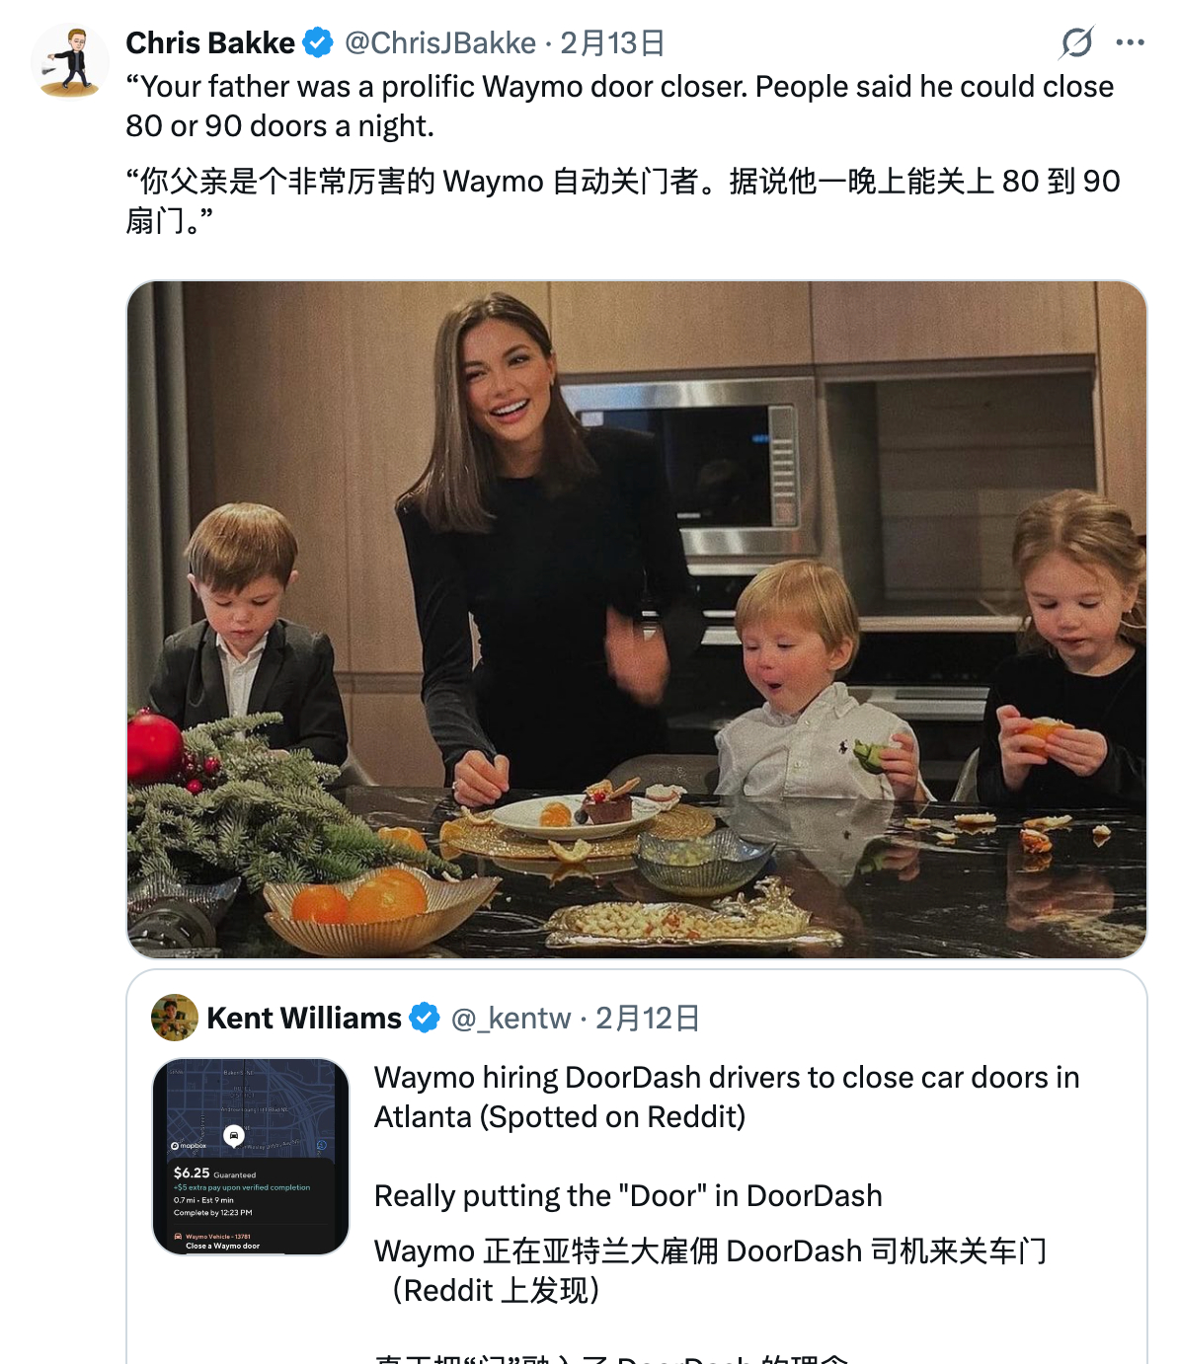The image size is (1179, 1364).
Task: Click Kent Williams' verified badge
Action: 425,1018
